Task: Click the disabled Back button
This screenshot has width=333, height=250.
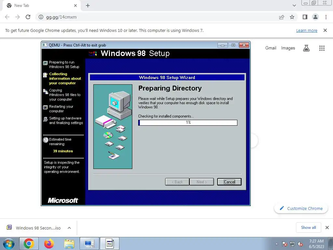Action: (x=177, y=182)
